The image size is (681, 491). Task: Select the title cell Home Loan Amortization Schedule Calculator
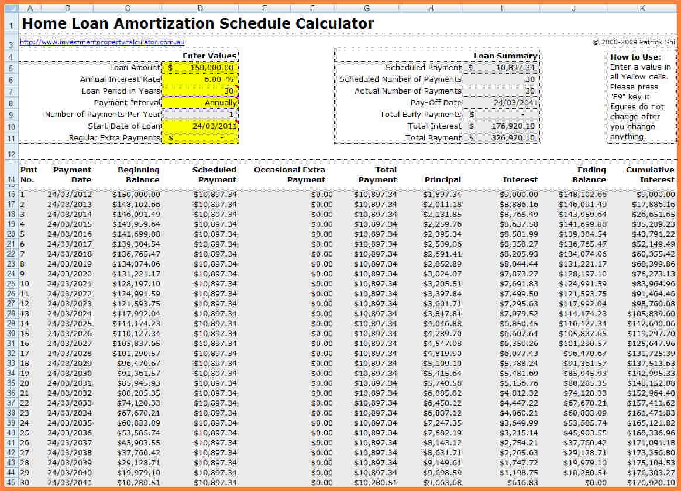198,23
